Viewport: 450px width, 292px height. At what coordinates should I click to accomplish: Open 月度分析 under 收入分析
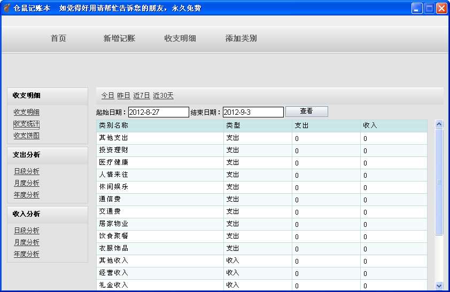[x=26, y=242]
